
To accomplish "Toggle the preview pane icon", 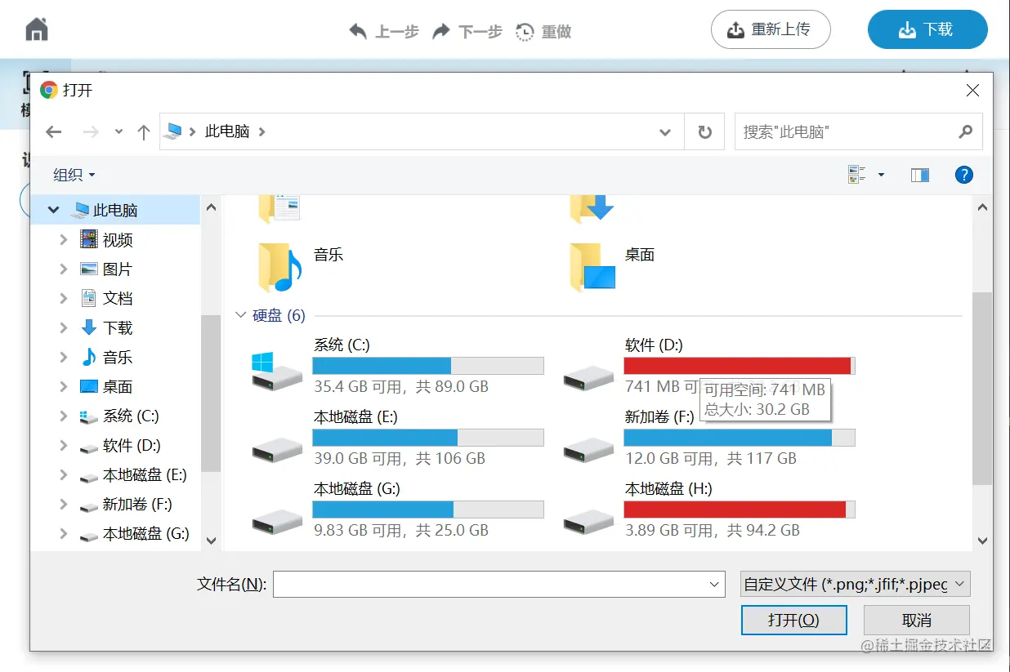I will [x=920, y=175].
